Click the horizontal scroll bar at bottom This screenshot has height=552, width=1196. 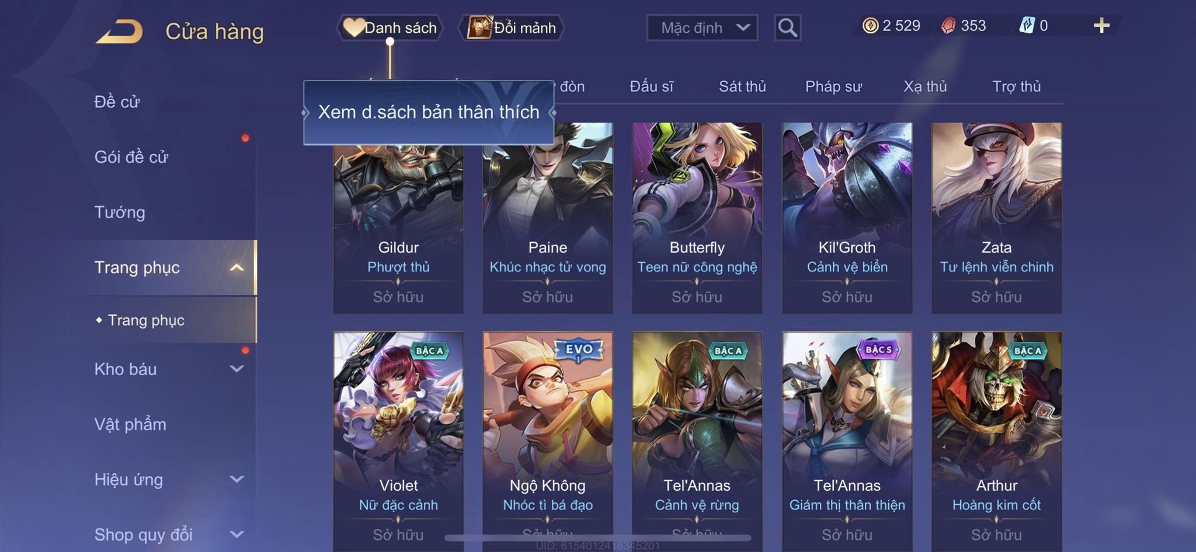click(x=598, y=537)
